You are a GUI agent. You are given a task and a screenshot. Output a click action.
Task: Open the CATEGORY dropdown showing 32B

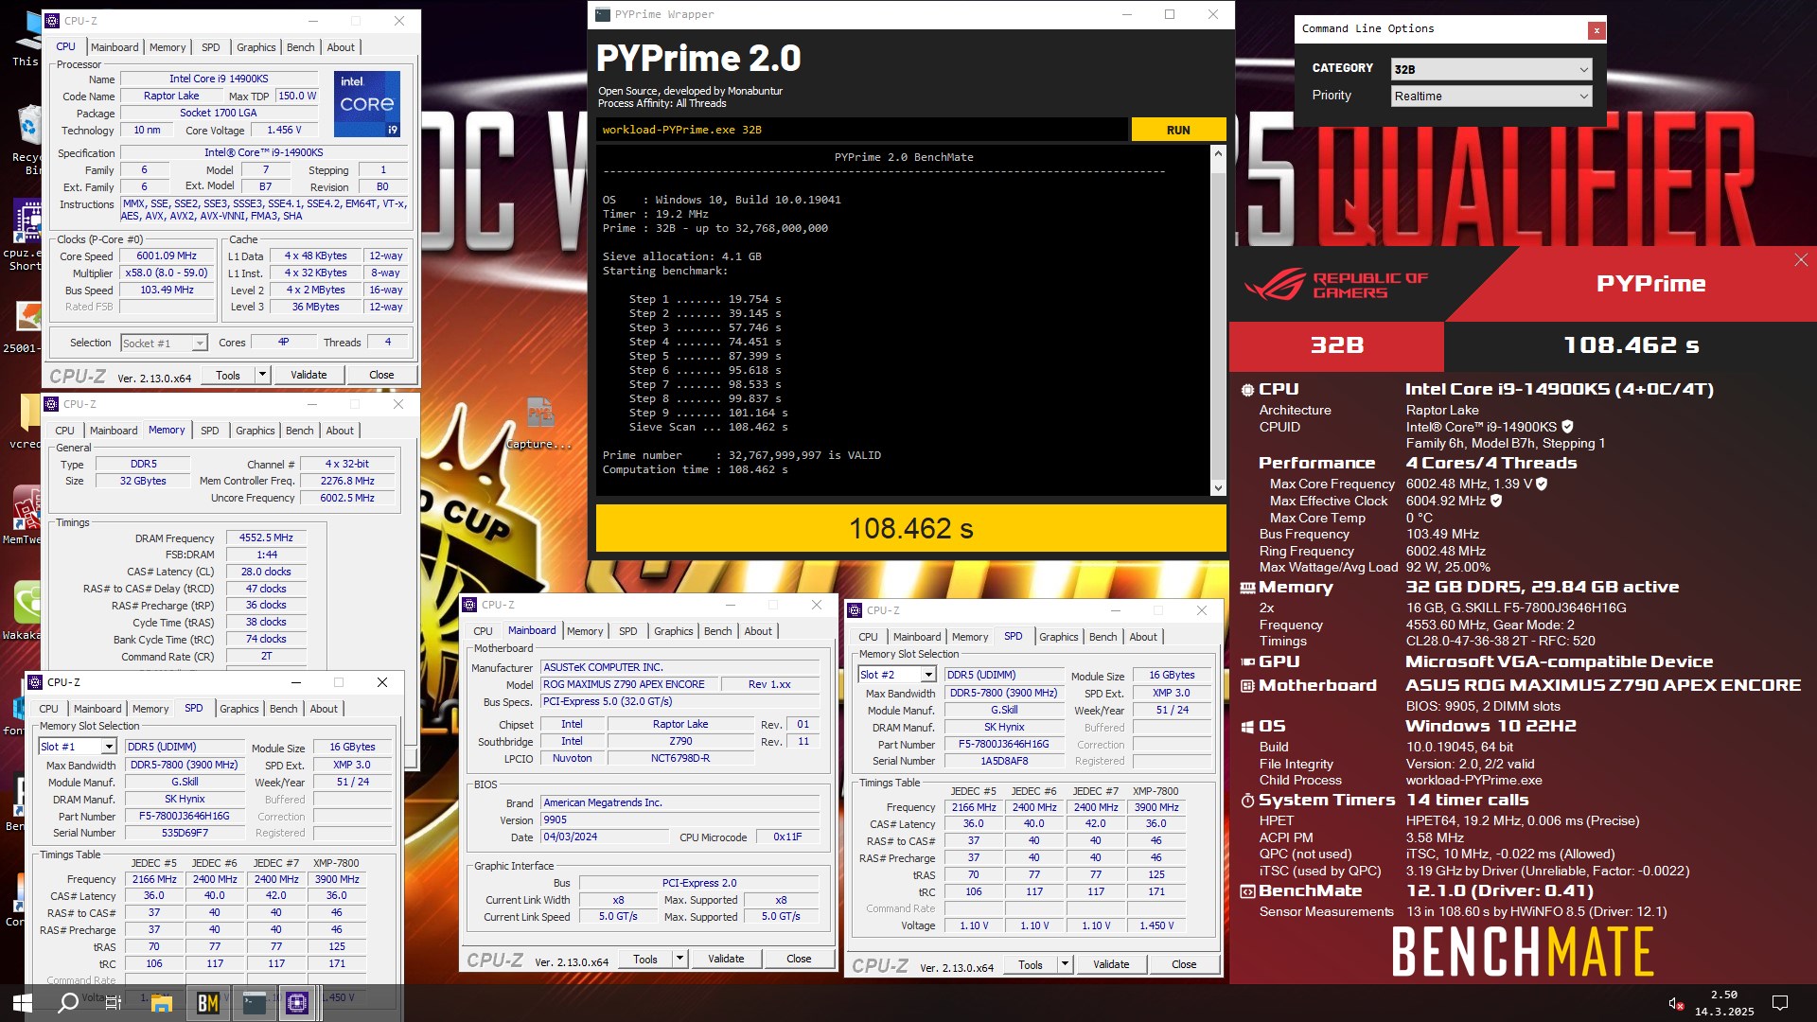click(1491, 69)
